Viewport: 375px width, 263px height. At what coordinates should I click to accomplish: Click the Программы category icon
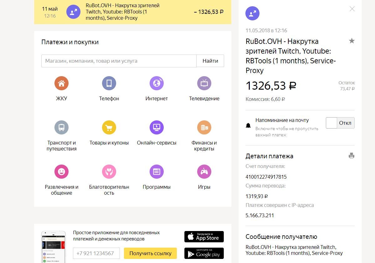(157, 172)
